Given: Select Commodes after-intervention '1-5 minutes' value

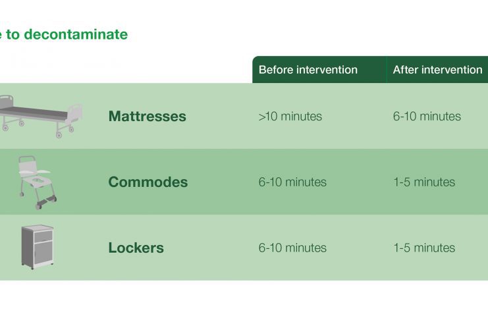Looking at the screenshot, I should [x=424, y=182].
